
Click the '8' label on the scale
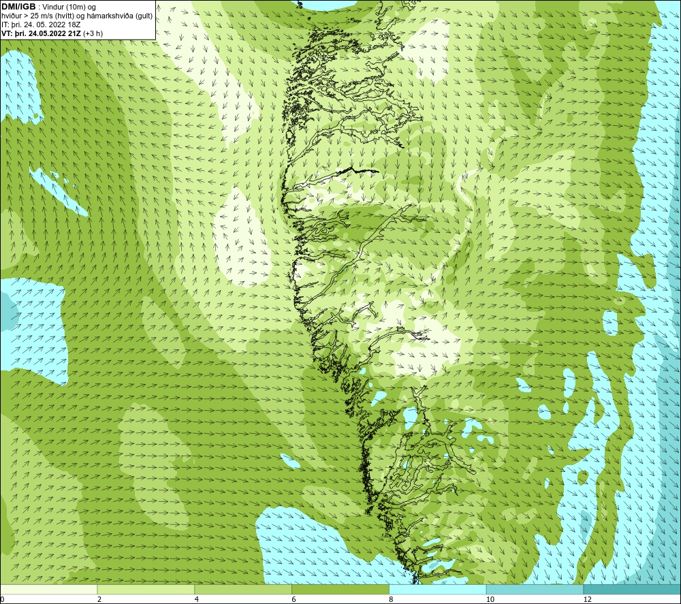pyautogui.click(x=392, y=599)
